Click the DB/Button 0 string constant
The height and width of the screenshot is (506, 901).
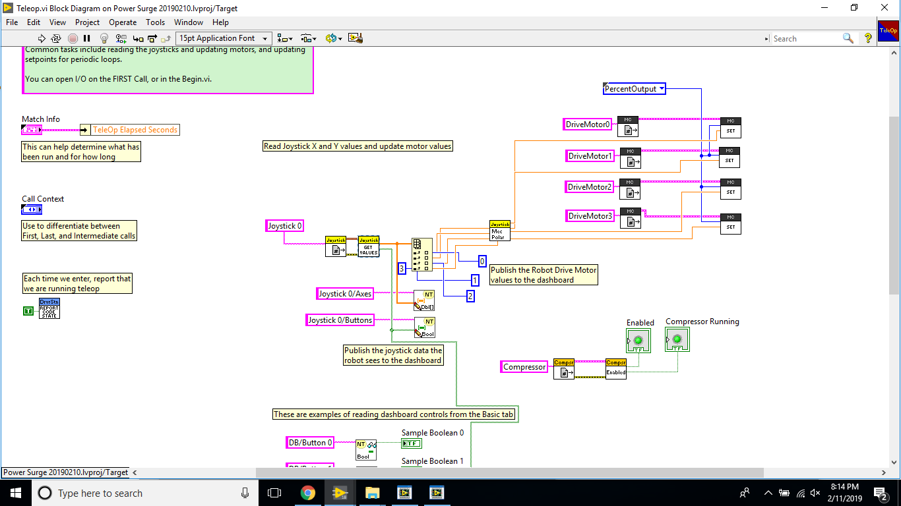pos(311,443)
